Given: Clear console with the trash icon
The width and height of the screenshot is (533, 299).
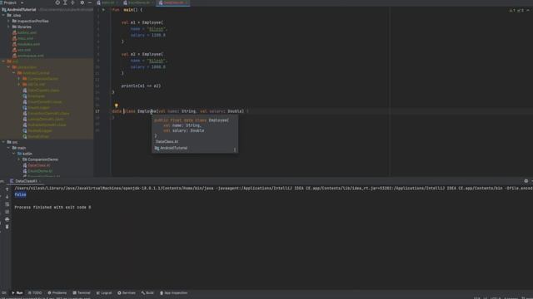Looking at the screenshot, I should pyautogui.click(x=7, y=227).
